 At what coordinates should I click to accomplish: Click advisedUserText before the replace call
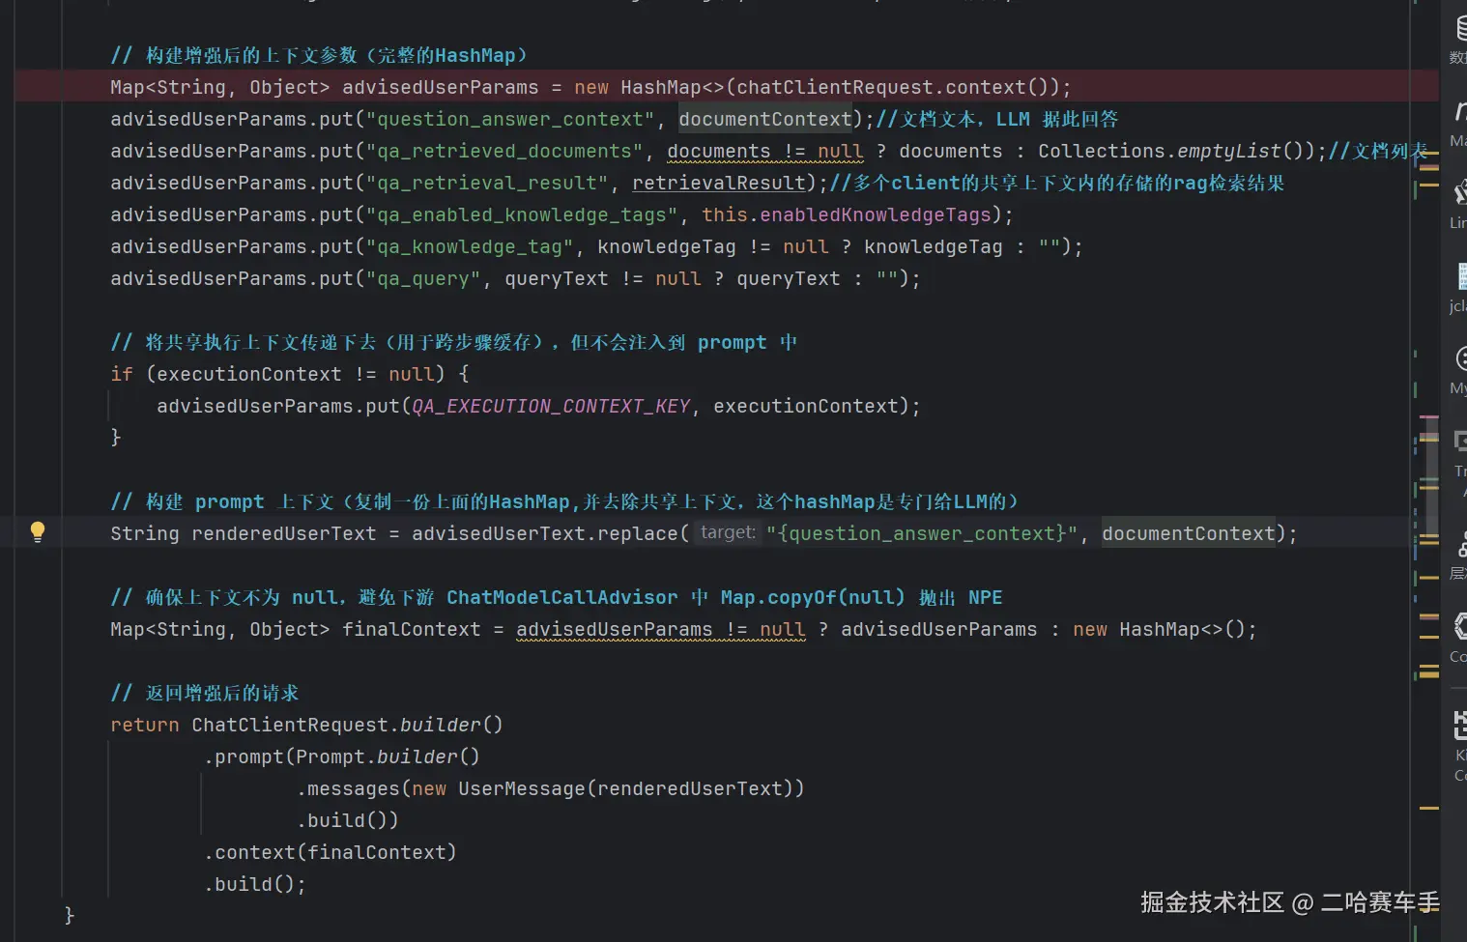[499, 533]
